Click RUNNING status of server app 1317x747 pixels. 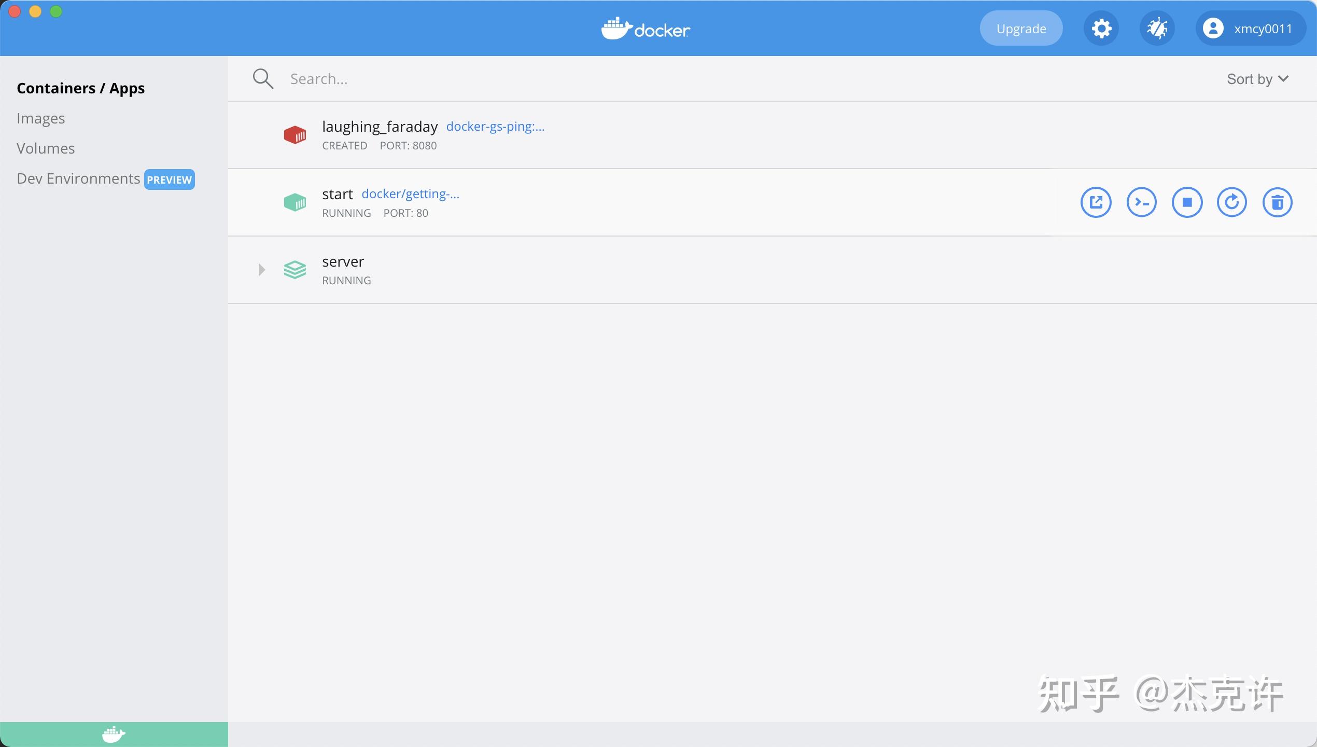[346, 281]
